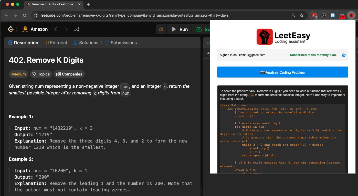The image size is (358, 196).
Task: Click 'class Solution:' line in LeetEasy code
Action: 234,105
